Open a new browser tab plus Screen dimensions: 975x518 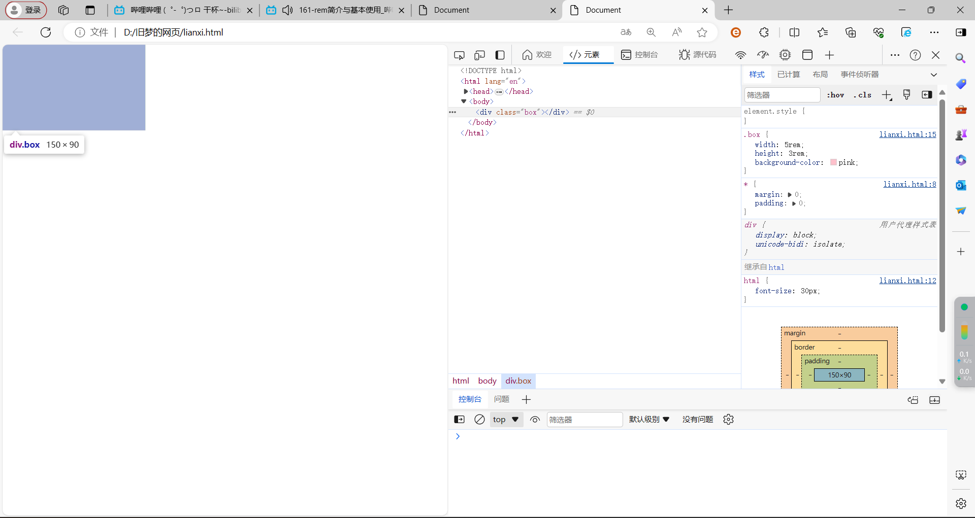click(x=728, y=10)
